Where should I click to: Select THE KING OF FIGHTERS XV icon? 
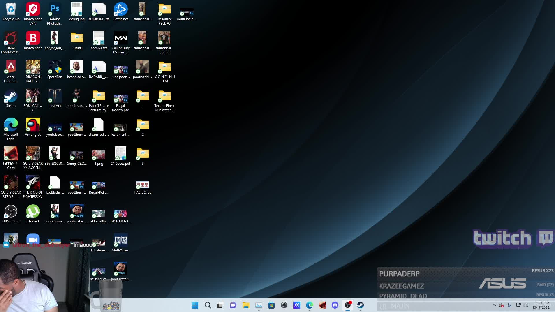[33, 187]
